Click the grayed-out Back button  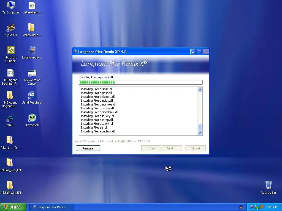click(x=151, y=148)
